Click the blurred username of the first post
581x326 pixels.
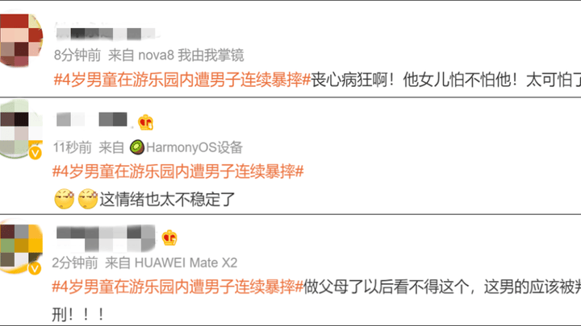(x=107, y=32)
